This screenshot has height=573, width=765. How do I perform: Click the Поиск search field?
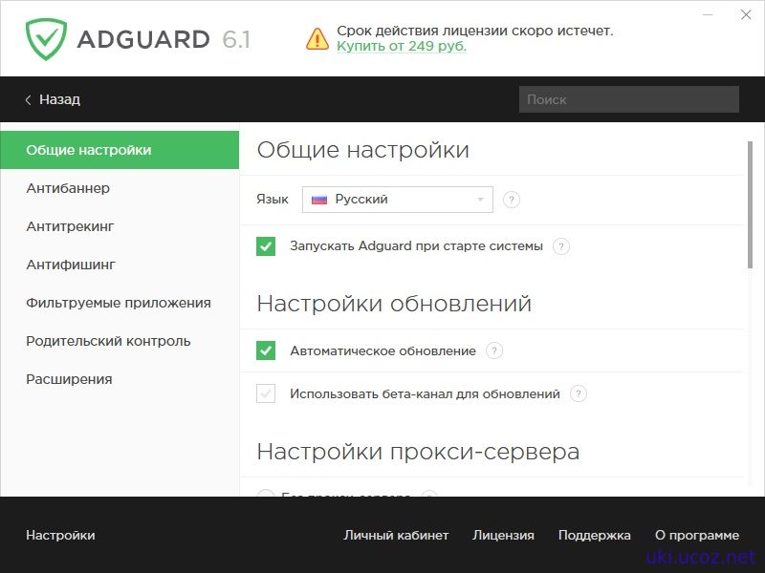click(629, 99)
